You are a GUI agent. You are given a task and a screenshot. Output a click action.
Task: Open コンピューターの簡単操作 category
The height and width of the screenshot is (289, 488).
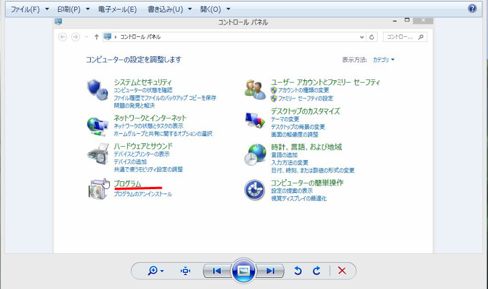point(307,183)
